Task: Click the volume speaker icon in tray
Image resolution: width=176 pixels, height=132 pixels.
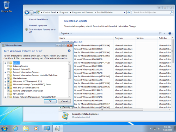Action: click(x=159, y=128)
